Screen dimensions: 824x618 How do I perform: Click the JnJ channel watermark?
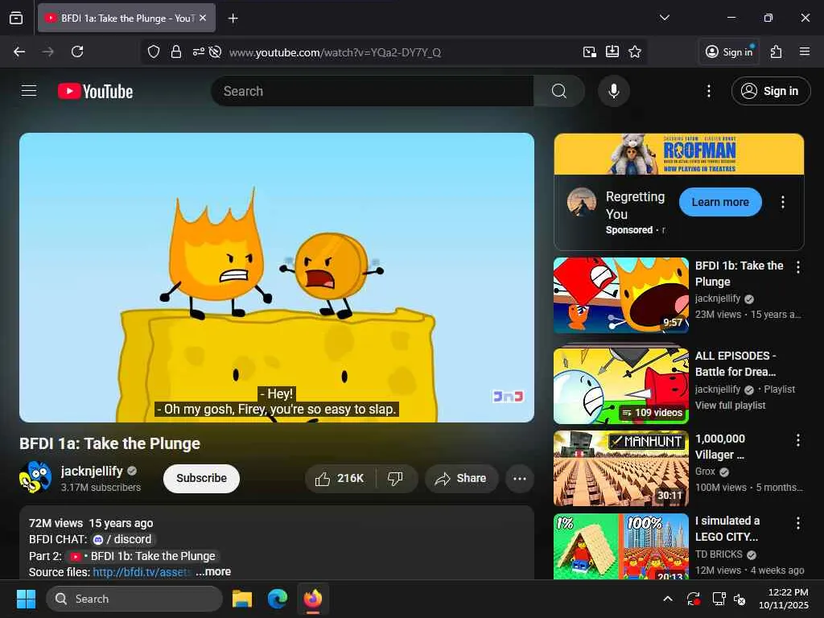point(508,396)
